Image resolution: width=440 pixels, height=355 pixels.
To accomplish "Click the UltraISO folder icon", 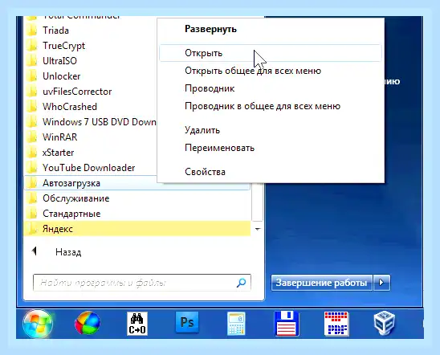I will (x=31, y=60).
